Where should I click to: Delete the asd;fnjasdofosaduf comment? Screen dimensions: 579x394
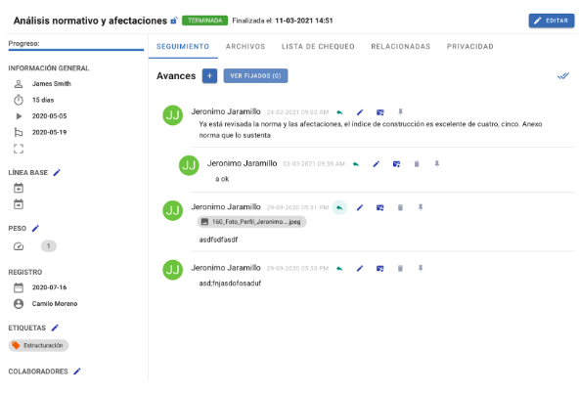pos(400,269)
